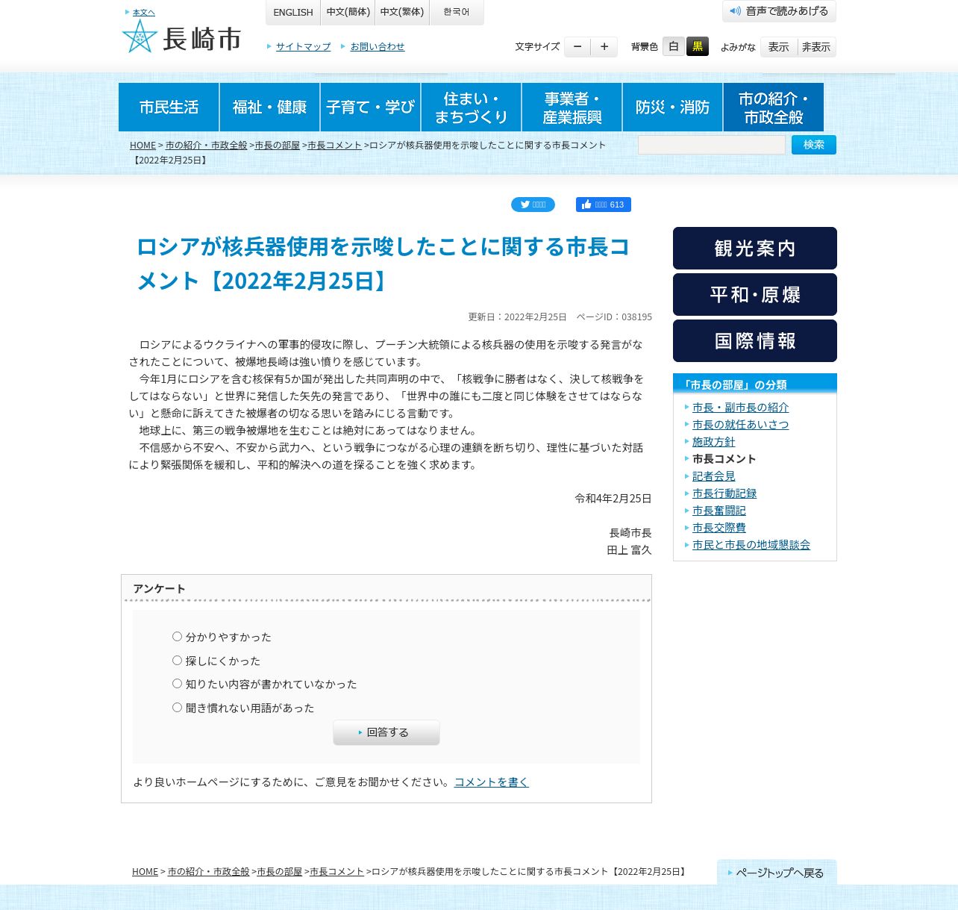Open 防災・消防 navigation menu
This screenshot has height=910, width=958.
pyautogui.click(x=672, y=107)
